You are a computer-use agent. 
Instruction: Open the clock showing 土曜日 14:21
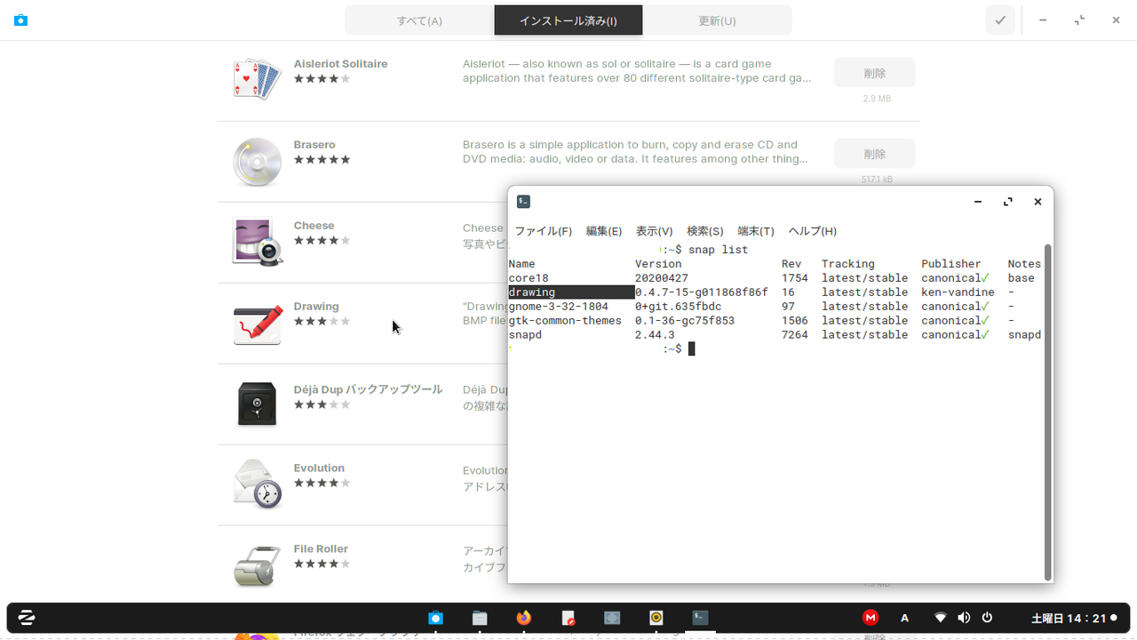click(1069, 618)
